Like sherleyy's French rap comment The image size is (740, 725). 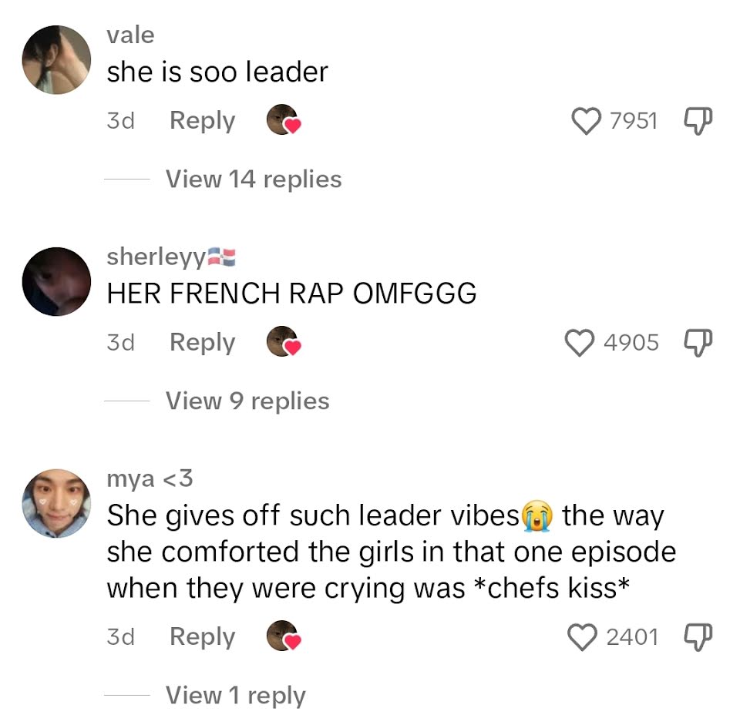point(580,342)
